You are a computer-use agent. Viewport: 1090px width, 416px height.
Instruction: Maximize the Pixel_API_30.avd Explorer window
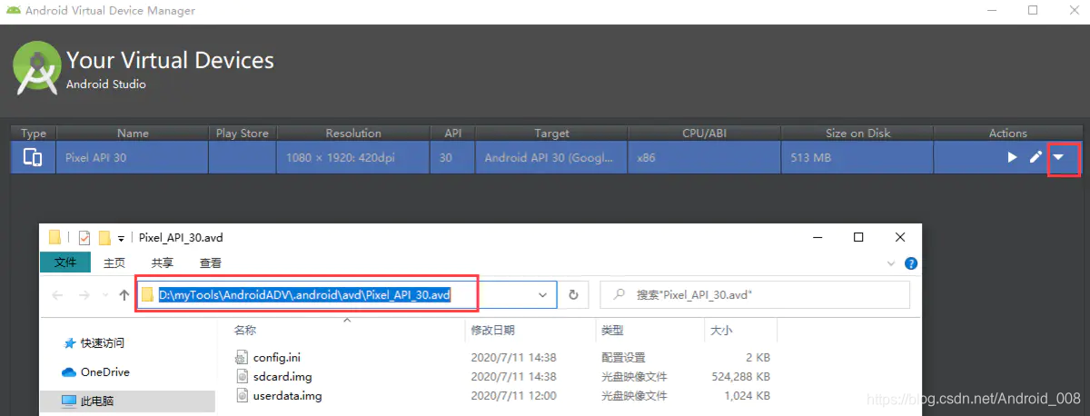[858, 237]
